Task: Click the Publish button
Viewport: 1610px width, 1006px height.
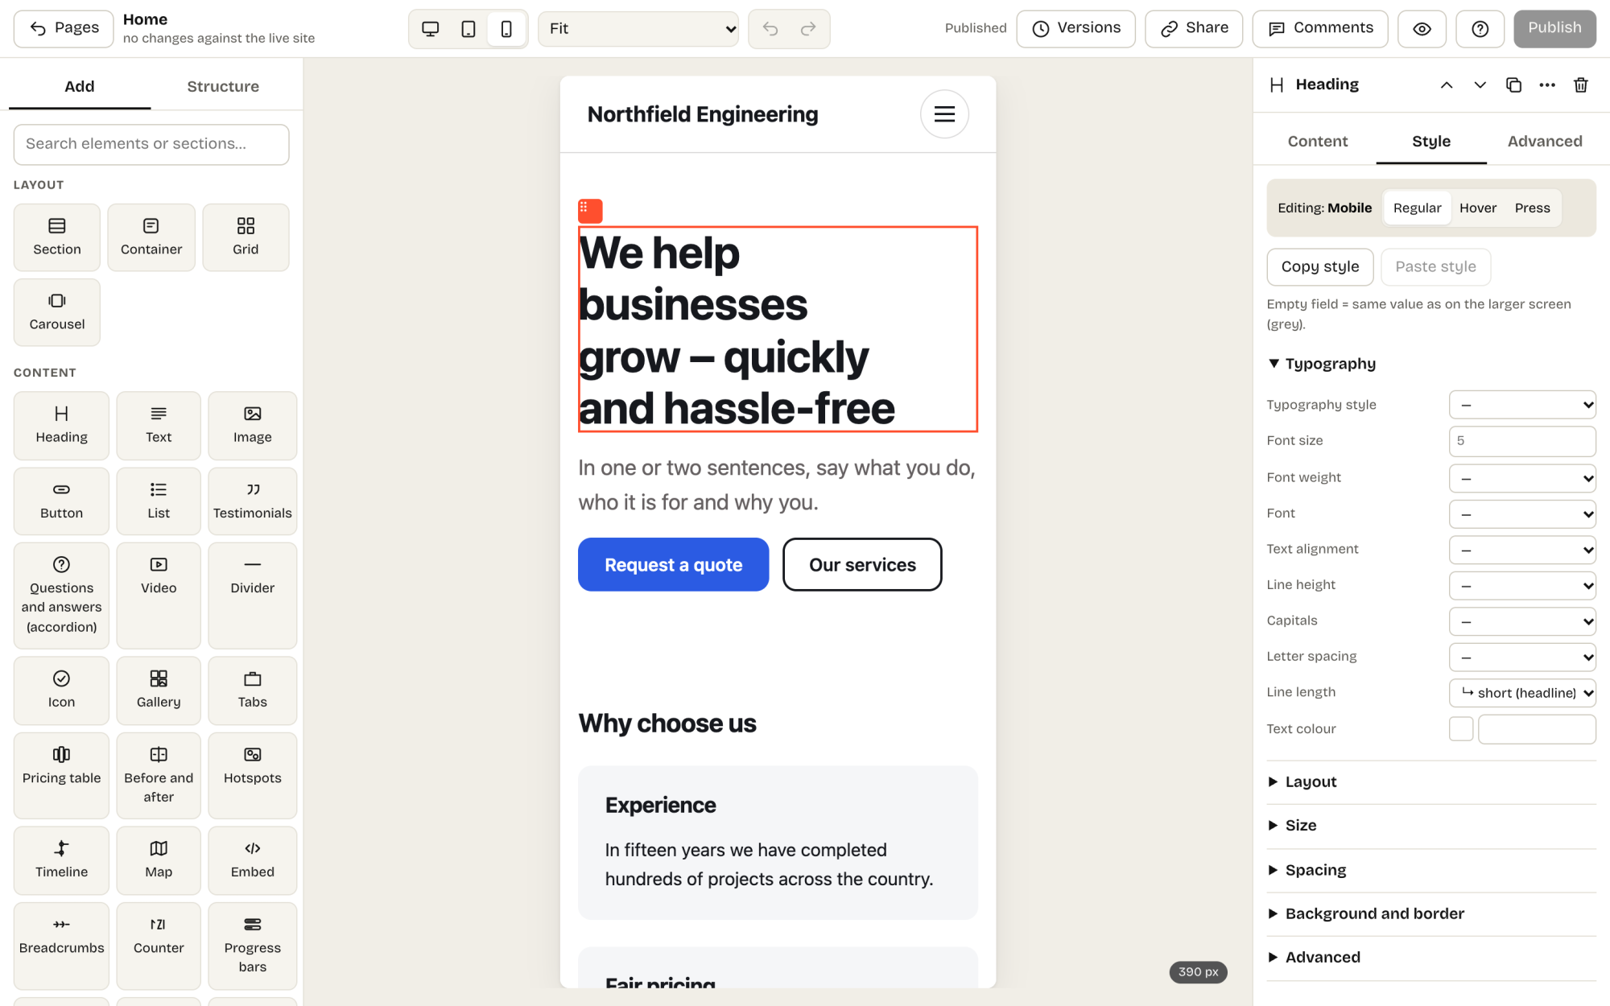Action: pos(1554,28)
